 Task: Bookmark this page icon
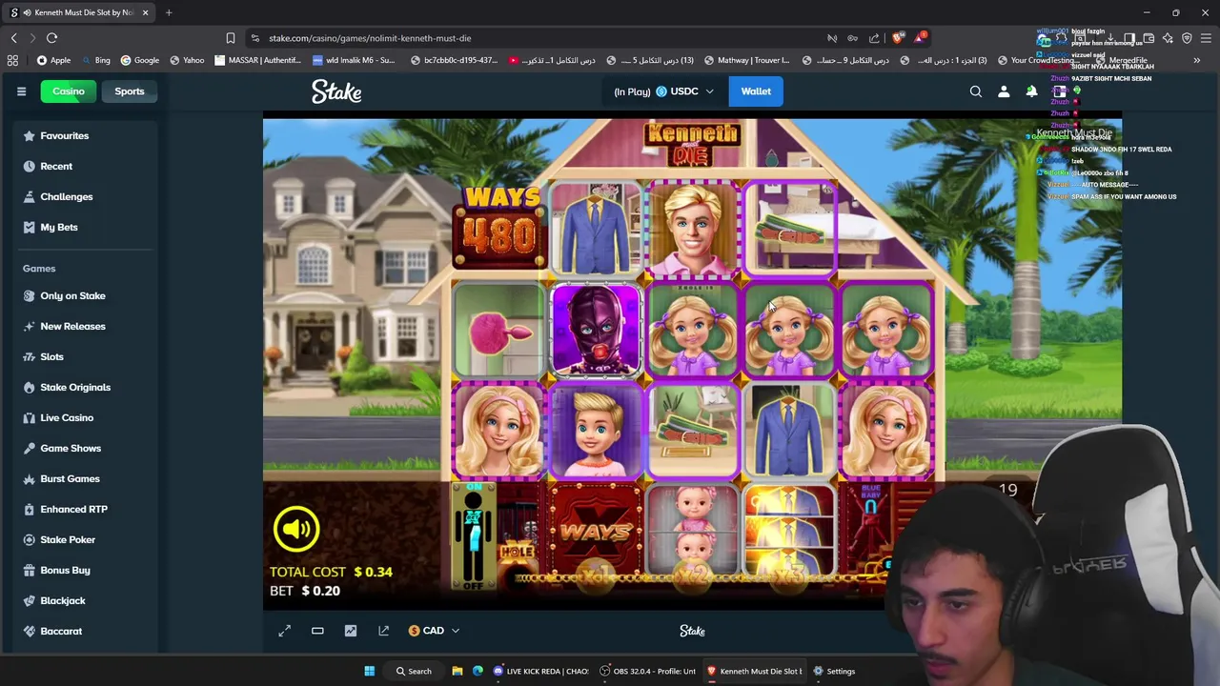click(231, 38)
